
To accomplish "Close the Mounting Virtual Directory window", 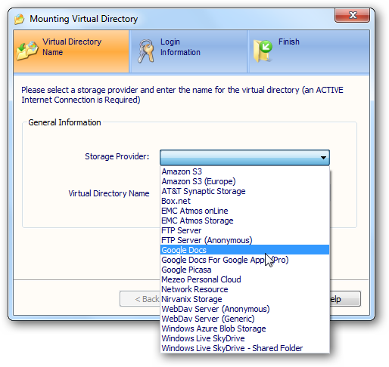I will (352, 16).
